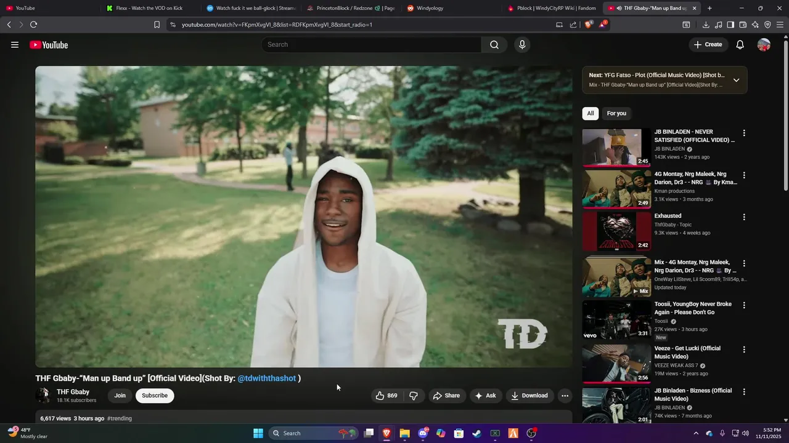Open taskbar volume control
Image resolution: width=789 pixels, height=443 pixels.
(x=745, y=433)
